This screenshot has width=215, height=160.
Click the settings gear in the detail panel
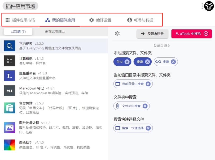117,33
